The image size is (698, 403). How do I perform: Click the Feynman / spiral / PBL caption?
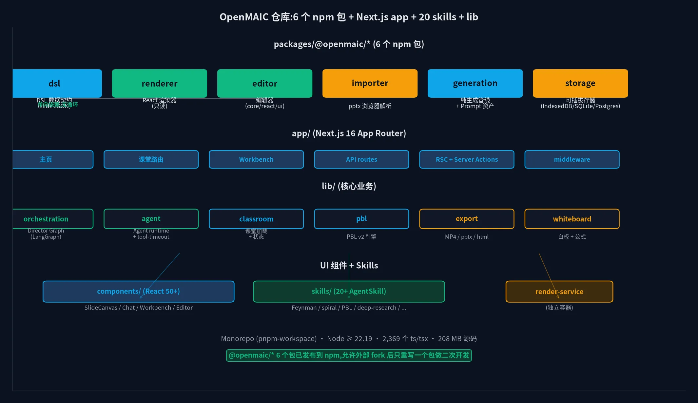pyautogui.click(x=349, y=308)
